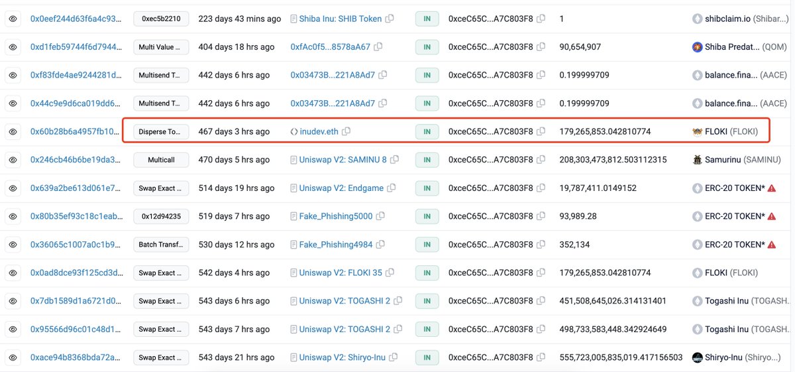Screen dimensions: 795x372
Task: Copy the Fake_Phishing5000 address
Action: [x=381, y=216]
